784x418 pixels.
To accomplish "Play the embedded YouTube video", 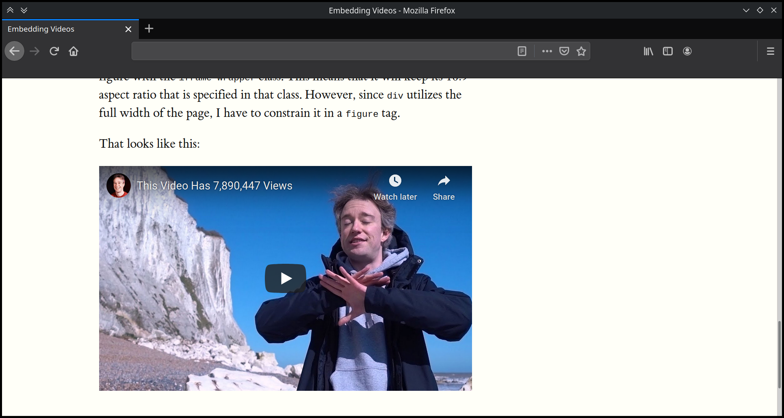I will click(286, 278).
